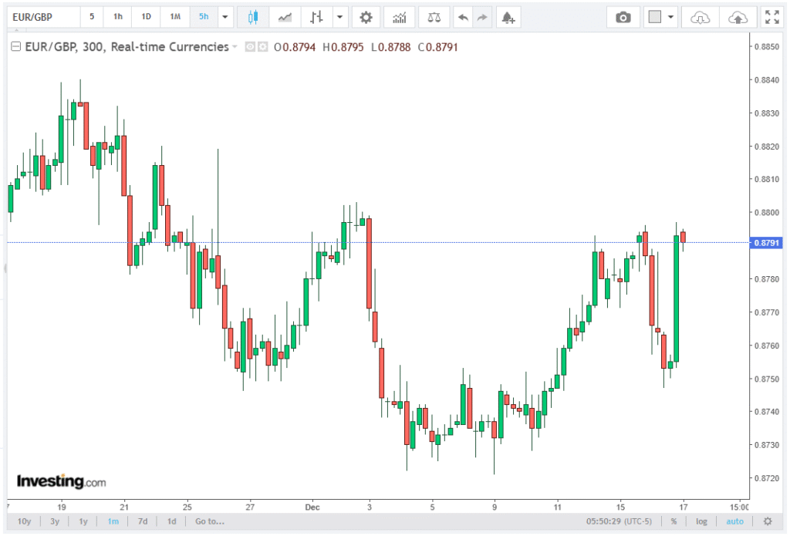Click the Compare symbols scale icon
The height and width of the screenshot is (536, 790).
pyautogui.click(x=434, y=17)
